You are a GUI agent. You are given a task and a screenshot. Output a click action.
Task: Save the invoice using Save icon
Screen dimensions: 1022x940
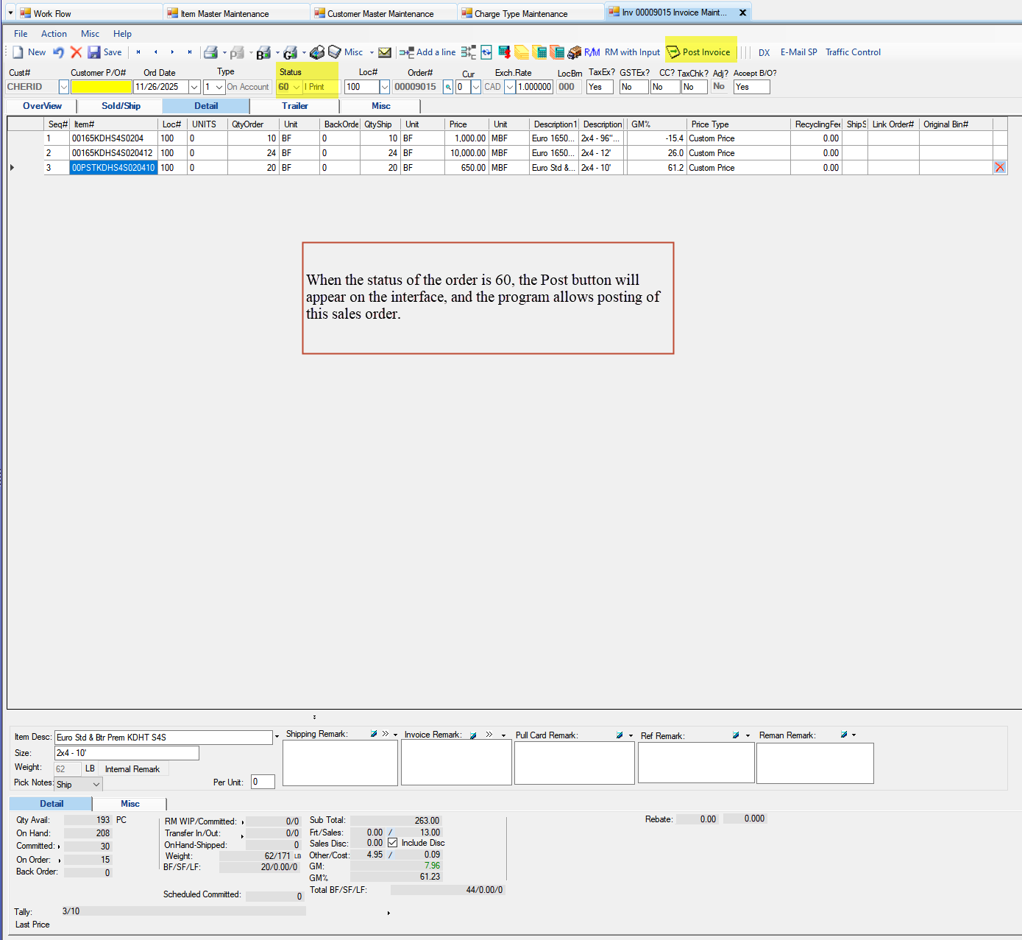[x=105, y=52]
